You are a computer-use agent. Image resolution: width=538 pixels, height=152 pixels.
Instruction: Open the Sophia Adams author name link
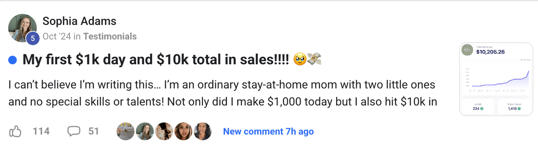click(x=79, y=21)
